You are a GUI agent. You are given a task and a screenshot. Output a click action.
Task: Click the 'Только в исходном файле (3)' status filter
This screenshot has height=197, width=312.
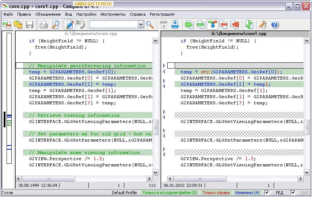170,192
